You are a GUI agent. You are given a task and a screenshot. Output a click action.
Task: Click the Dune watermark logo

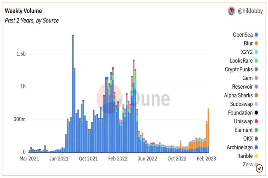[133, 98]
